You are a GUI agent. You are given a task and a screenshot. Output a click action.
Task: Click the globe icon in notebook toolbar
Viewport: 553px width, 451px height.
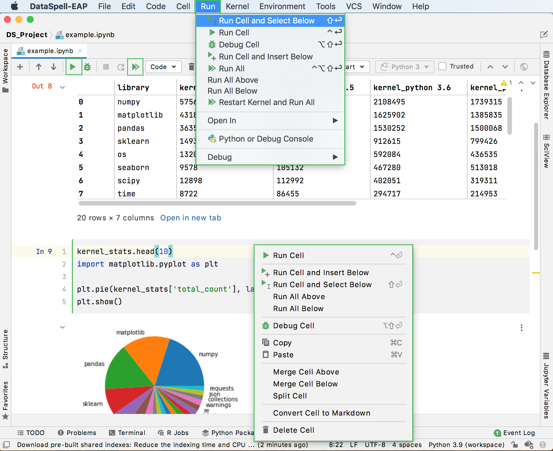pyautogui.click(x=524, y=67)
